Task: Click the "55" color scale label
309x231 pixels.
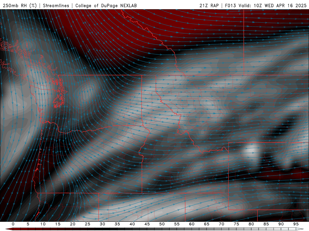Action: click(x=177, y=224)
